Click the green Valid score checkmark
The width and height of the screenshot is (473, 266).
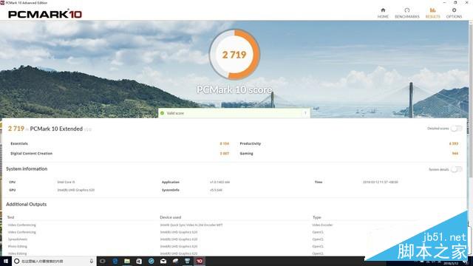click(x=163, y=113)
